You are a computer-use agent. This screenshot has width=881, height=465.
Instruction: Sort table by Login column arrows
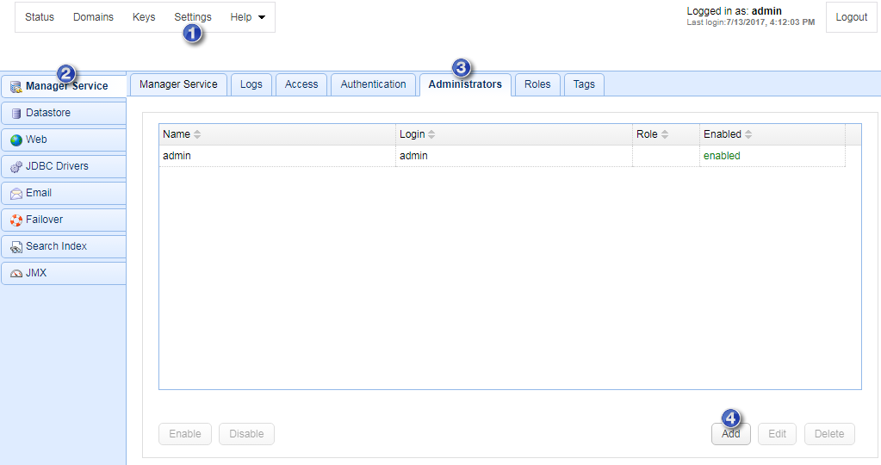coord(431,134)
